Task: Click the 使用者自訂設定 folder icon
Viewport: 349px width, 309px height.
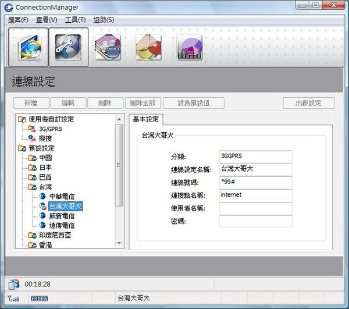Action: pyautogui.click(x=22, y=119)
